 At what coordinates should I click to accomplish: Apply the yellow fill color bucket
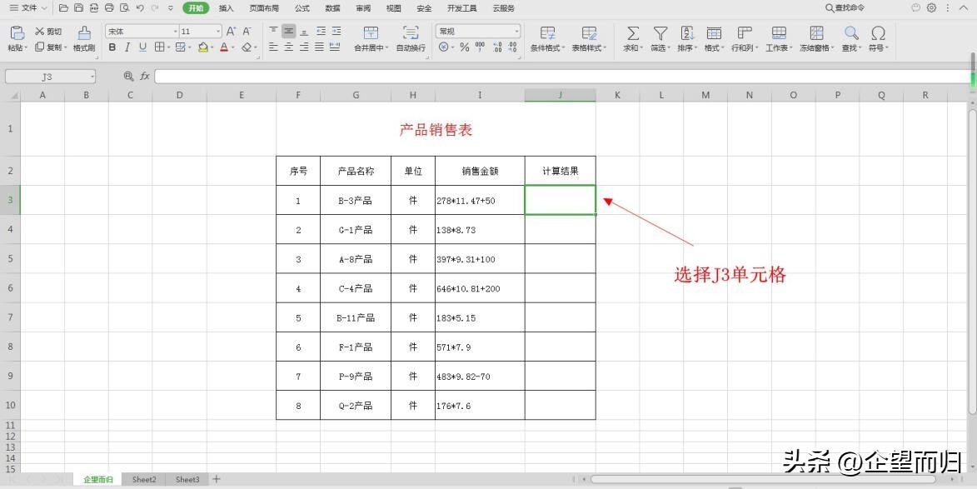pos(202,47)
